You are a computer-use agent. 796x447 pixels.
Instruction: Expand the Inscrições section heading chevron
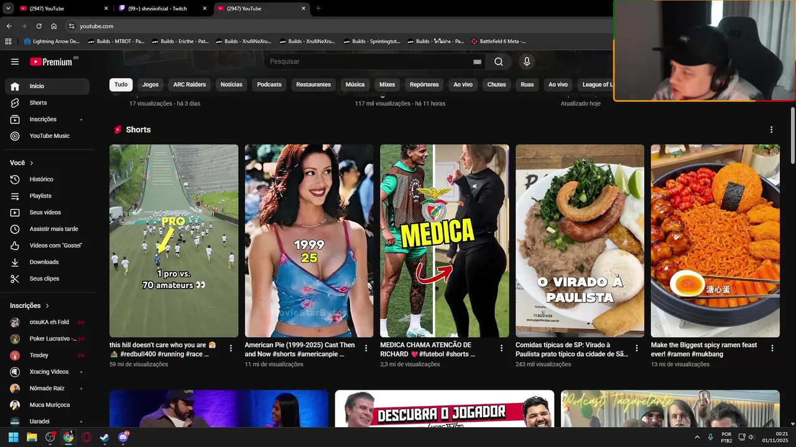pyautogui.click(x=47, y=305)
